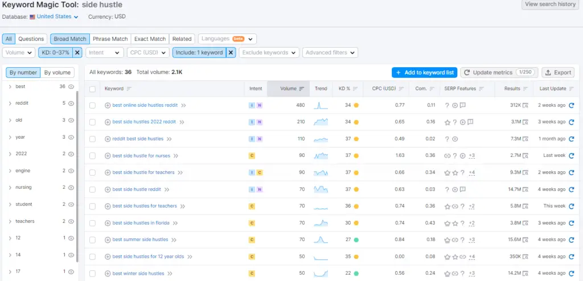This screenshot has width=583, height=281.
Task: Refresh metrics for reddit best side hustles
Action: (x=572, y=139)
